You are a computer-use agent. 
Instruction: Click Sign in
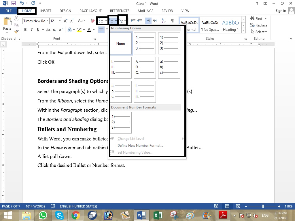[281, 11]
